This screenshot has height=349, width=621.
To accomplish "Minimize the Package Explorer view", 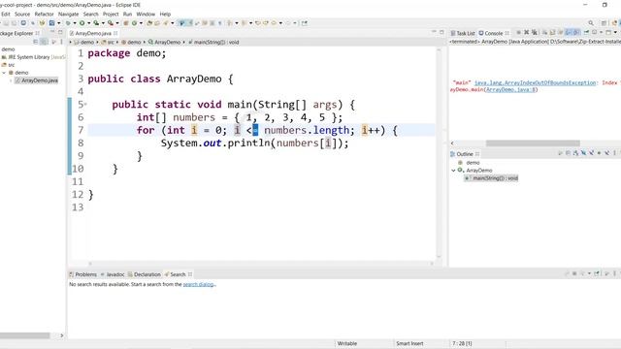I will pyautogui.click(x=51, y=32).
